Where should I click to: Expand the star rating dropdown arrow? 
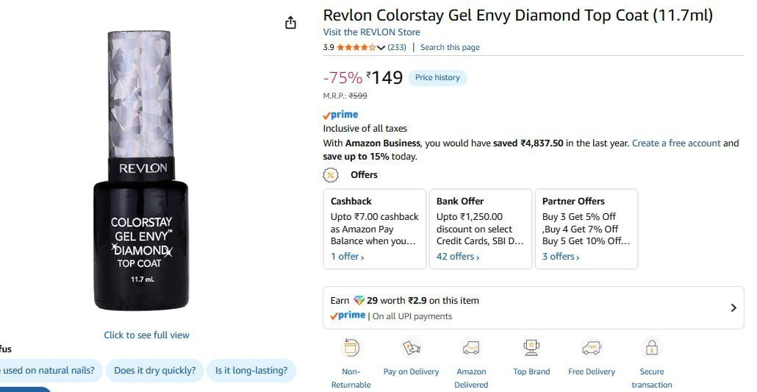[381, 47]
